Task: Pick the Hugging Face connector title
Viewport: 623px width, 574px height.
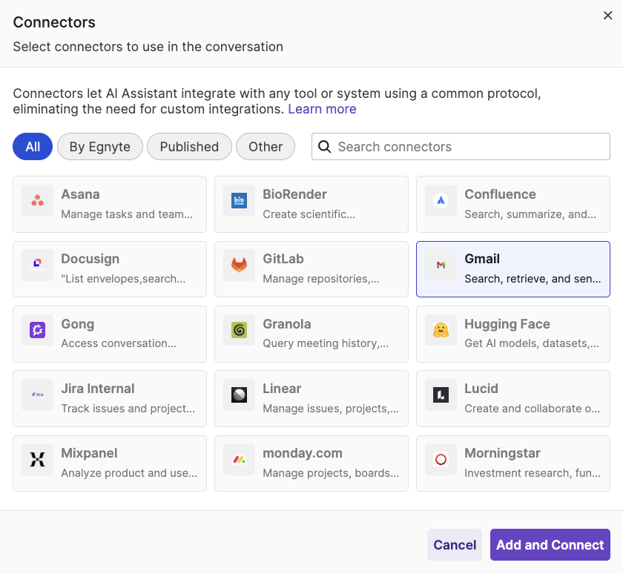Action: point(507,324)
